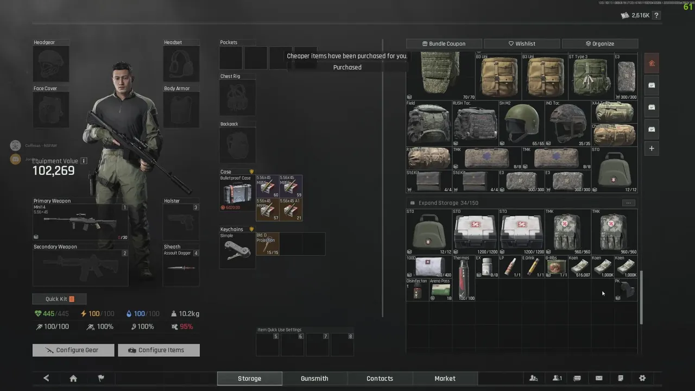Viewport: 695px width, 391px height.
Task: Open the settings gear icon
Action: (642, 379)
